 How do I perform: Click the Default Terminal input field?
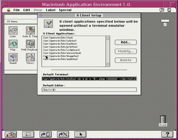point(89,79)
